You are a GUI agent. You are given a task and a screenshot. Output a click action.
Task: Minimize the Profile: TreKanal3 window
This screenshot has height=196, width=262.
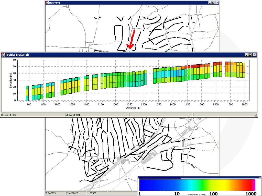(246, 55)
